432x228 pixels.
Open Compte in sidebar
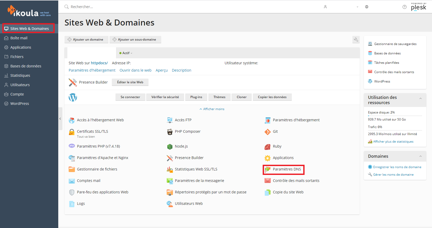click(x=29, y=94)
